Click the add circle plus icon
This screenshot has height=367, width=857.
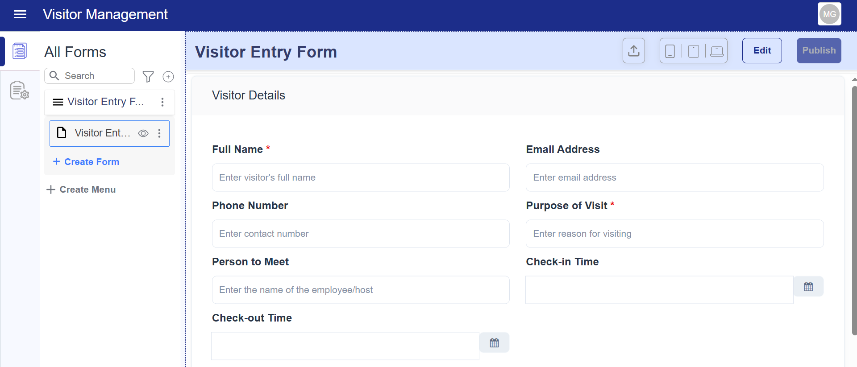(168, 77)
